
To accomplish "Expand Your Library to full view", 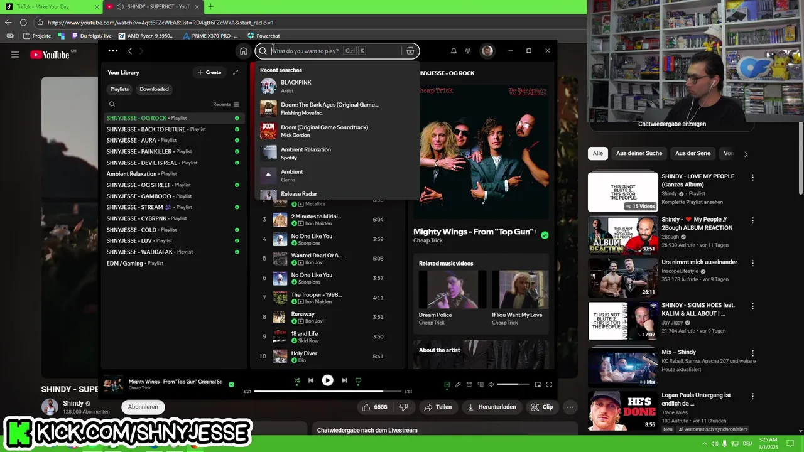I will pos(236,72).
